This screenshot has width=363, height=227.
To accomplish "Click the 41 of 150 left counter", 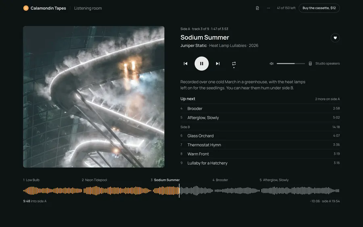I will coord(286,8).
